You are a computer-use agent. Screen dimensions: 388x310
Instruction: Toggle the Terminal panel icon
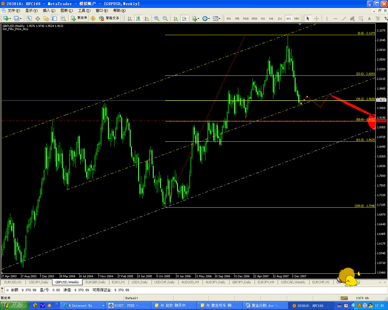coord(55,18)
